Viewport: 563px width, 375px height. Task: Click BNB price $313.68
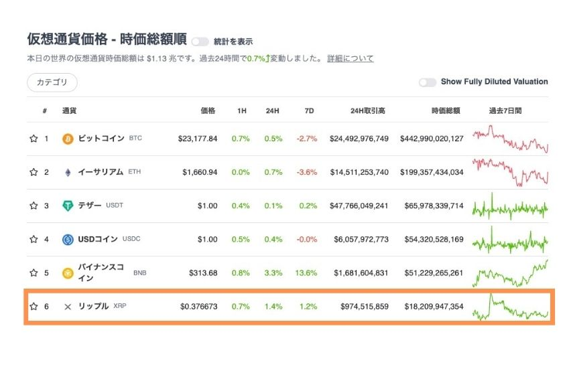coord(203,273)
